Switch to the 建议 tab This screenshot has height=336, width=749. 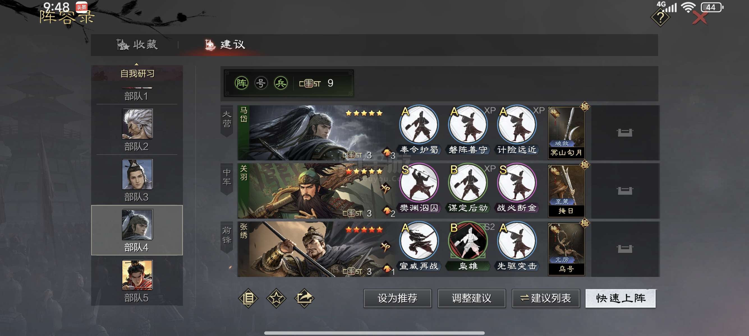[225, 45]
